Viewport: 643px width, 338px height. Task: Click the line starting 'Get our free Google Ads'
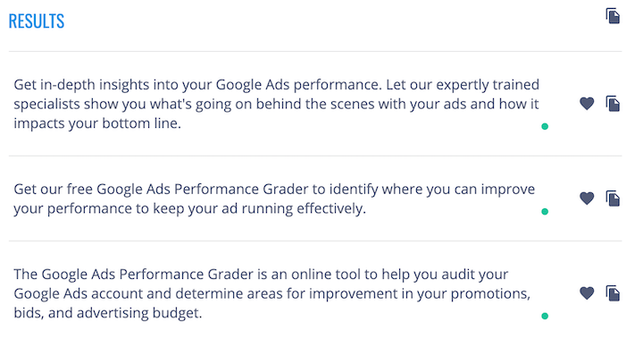click(274, 190)
